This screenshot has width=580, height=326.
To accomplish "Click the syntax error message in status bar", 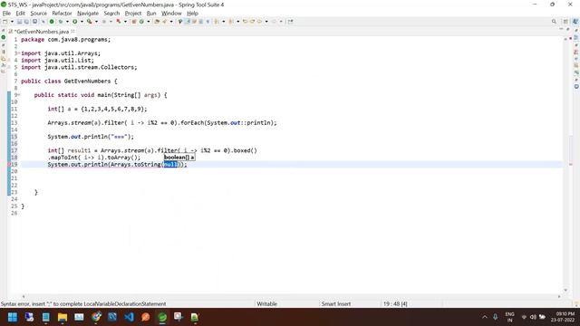I will [83, 304].
